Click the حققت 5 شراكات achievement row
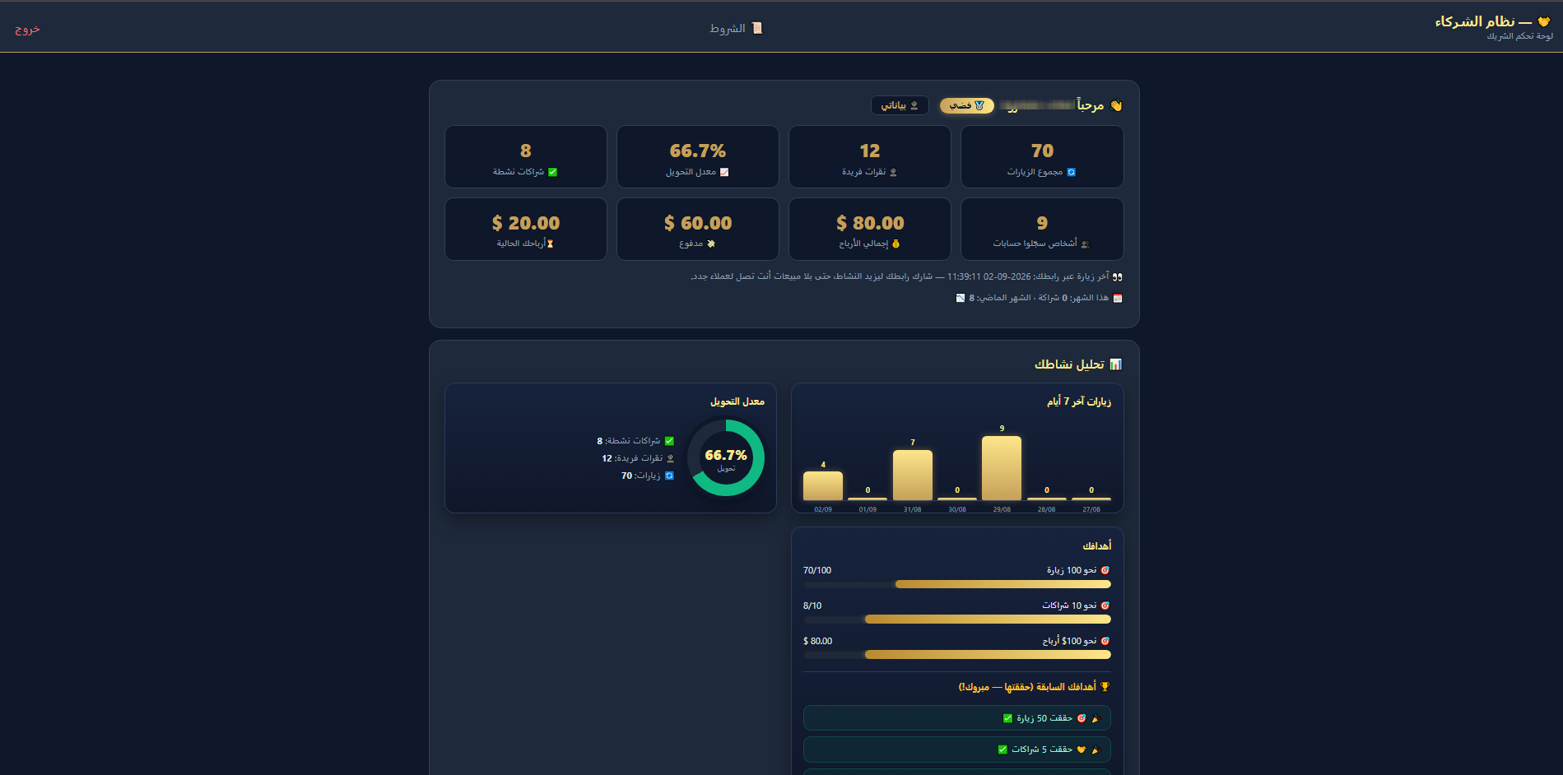 957,749
